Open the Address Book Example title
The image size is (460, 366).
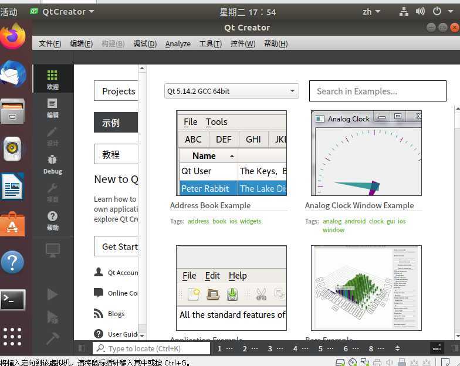click(210, 205)
